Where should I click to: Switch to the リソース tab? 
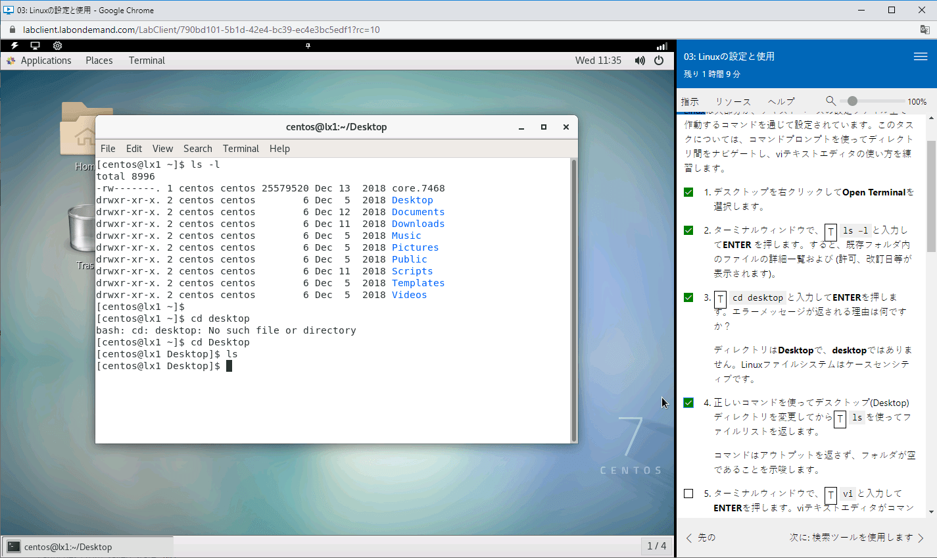coord(733,101)
